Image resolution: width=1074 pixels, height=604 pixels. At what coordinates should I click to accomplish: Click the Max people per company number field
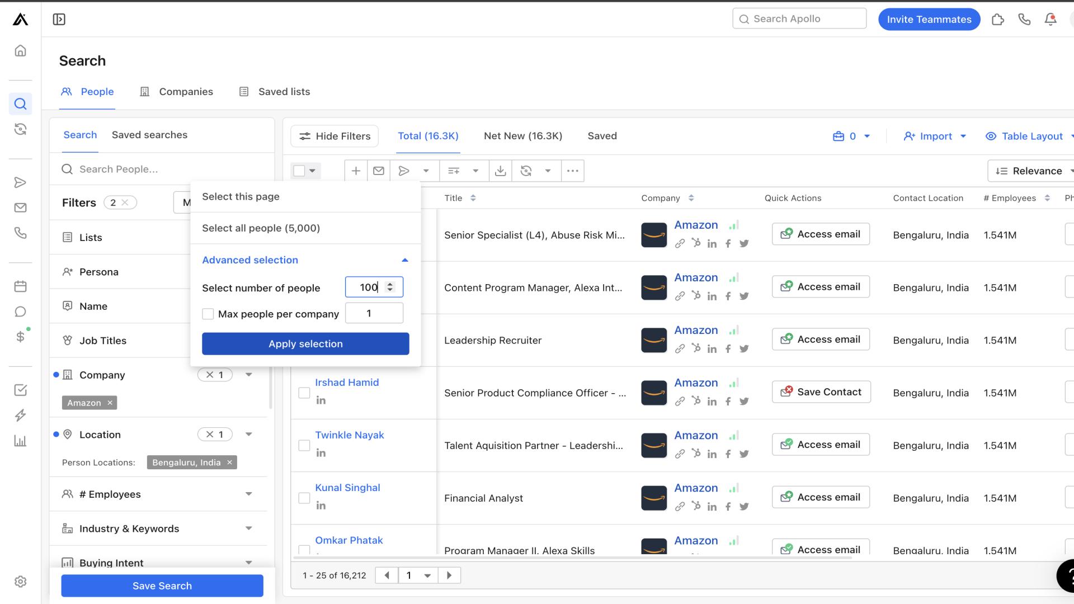click(374, 313)
